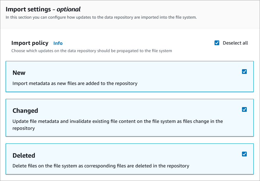Disable the Changed import policy checkbox

click(244, 110)
